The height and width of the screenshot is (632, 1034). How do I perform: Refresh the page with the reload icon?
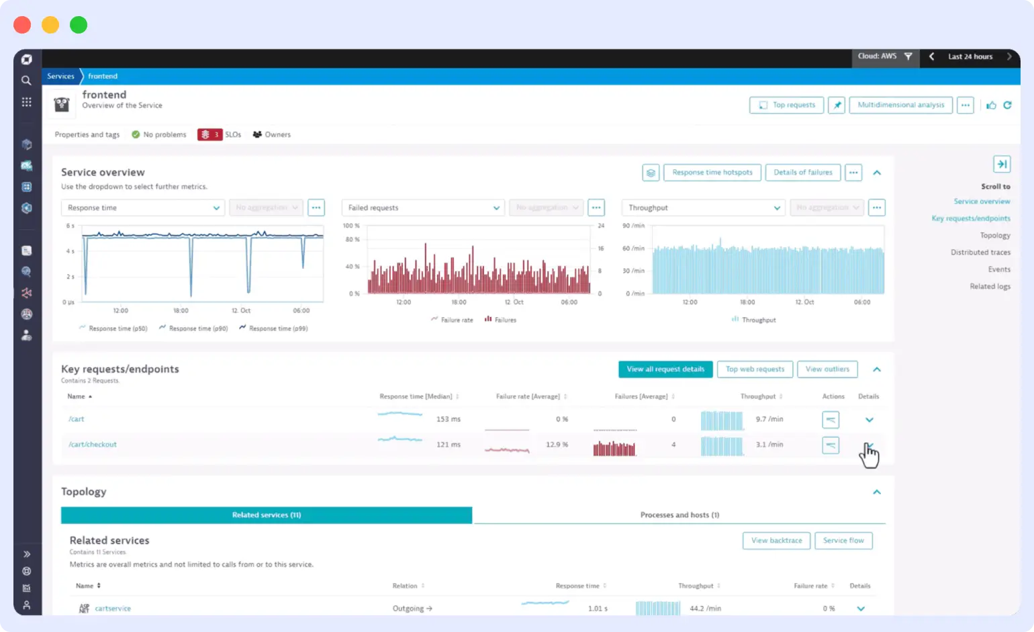click(1007, 105)
